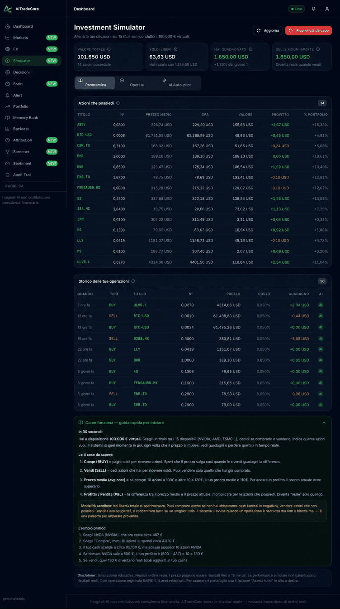Open the ABBV ticker in holdings

coord(81,125)
